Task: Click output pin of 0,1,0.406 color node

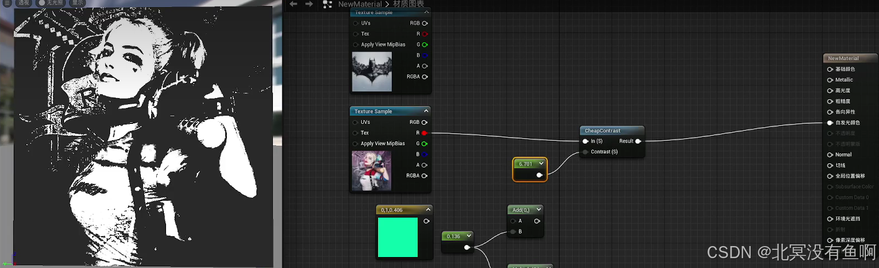Action: 426,221
